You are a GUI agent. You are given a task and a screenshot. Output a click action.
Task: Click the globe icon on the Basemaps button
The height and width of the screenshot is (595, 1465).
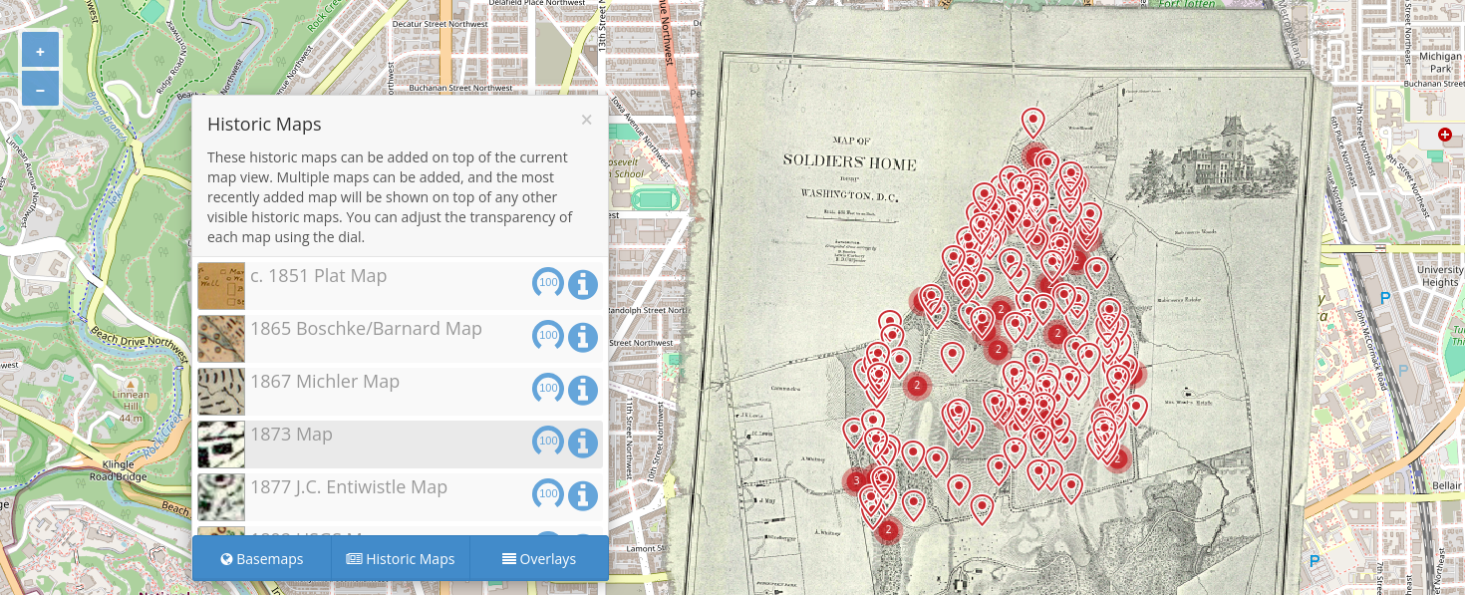tap(225, 559)
